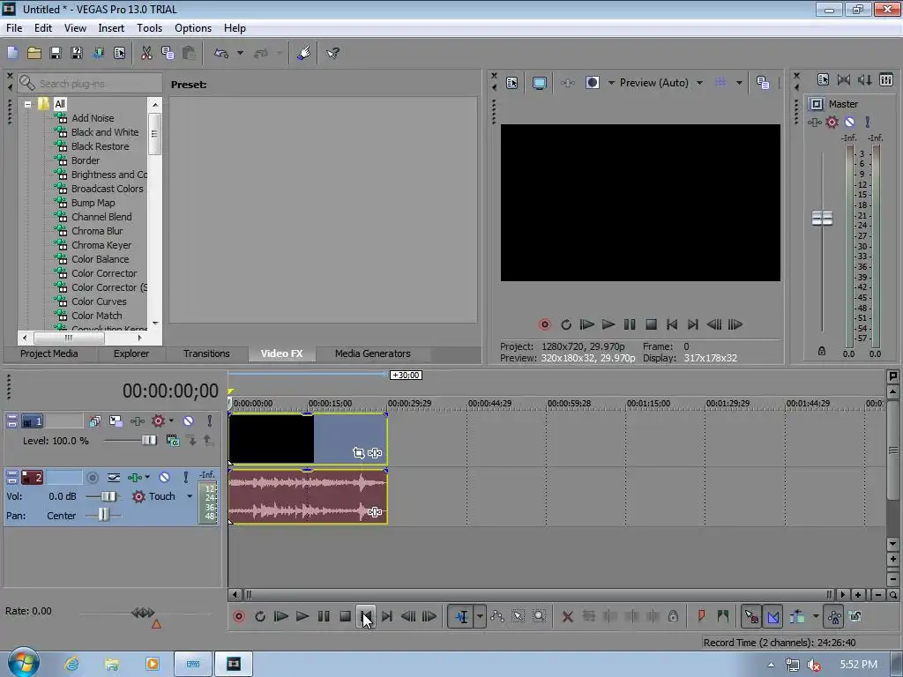Solo audio track 2
903x677 pixels.
185,477
